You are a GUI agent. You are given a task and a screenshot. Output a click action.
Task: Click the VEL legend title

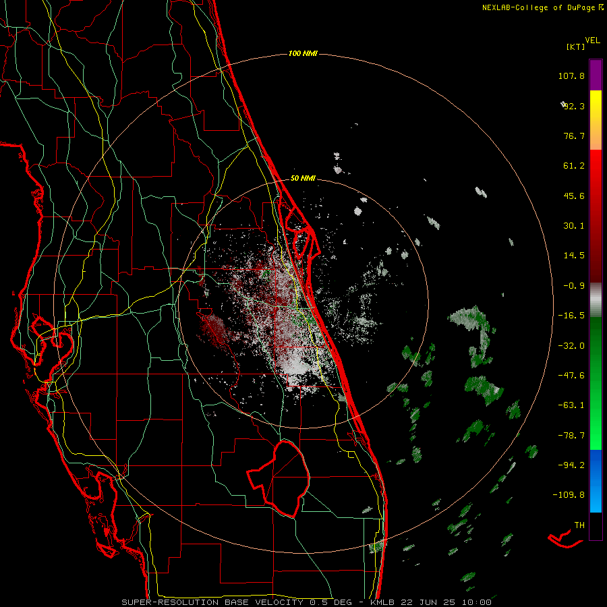[592, 40]
